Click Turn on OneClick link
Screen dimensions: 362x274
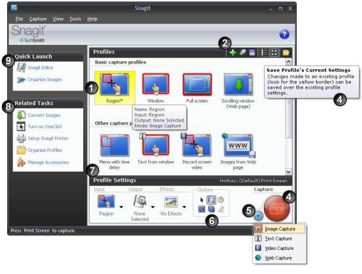[x=45, y=127]
